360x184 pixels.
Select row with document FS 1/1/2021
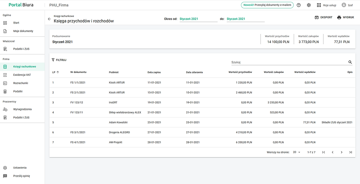202,82
